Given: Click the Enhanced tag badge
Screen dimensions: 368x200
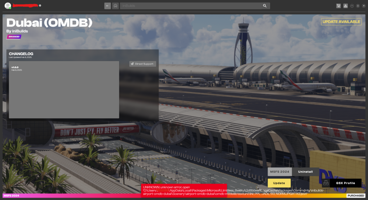Looking at the screenshot, I should (x=14, y=37).
